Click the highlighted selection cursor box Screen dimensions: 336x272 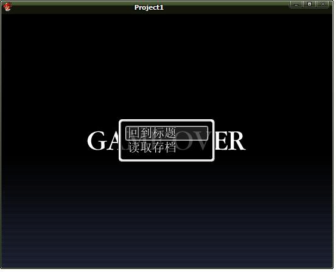[167, 133]
